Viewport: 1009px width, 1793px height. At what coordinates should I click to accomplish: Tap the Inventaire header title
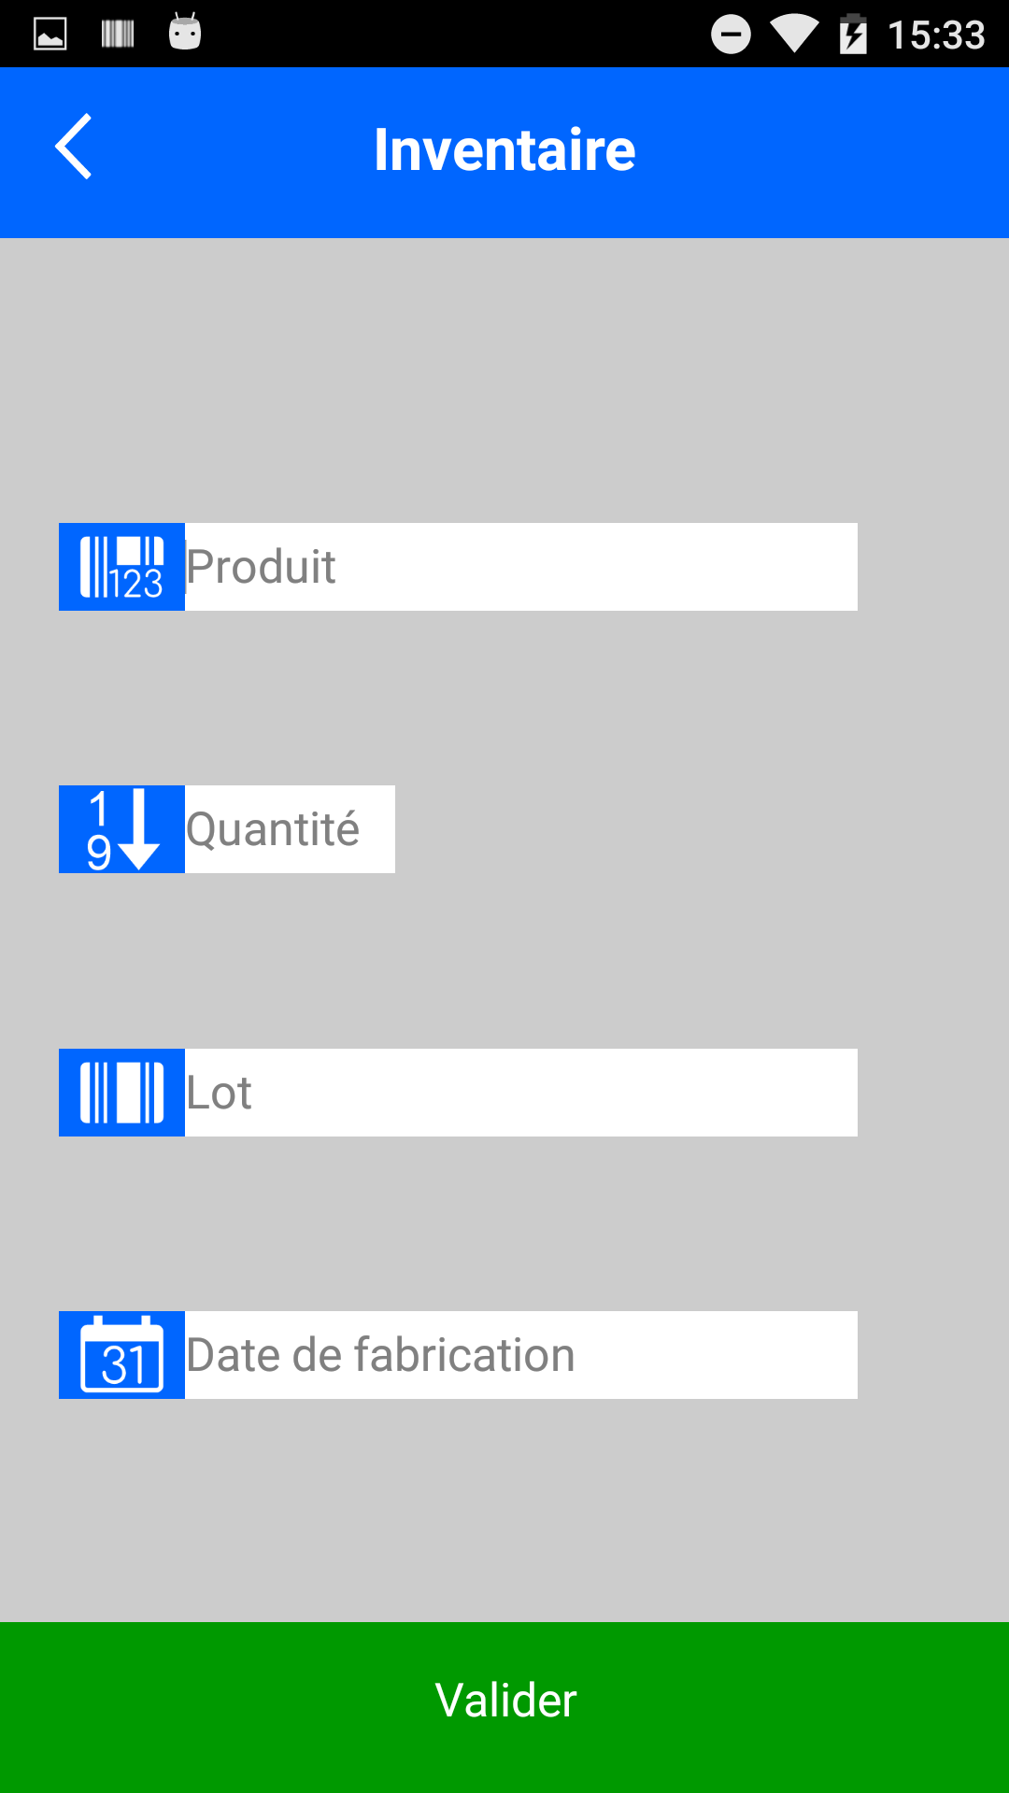tap(504, 149)
